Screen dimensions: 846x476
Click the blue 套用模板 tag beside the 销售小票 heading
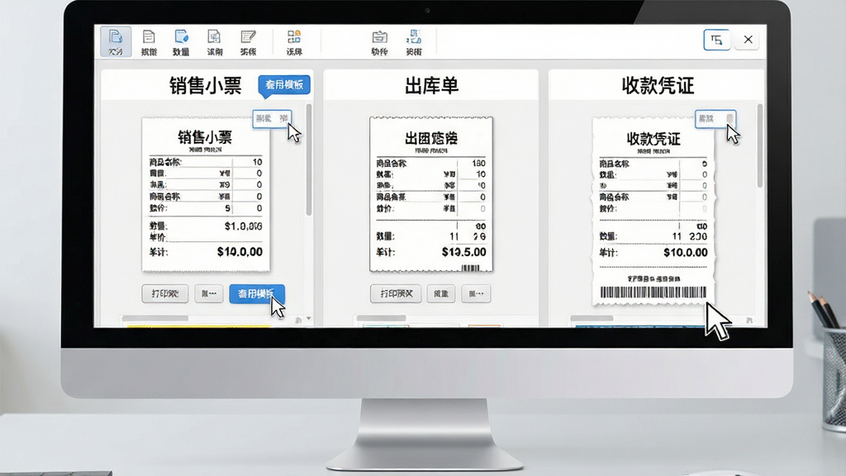point(284,85)
